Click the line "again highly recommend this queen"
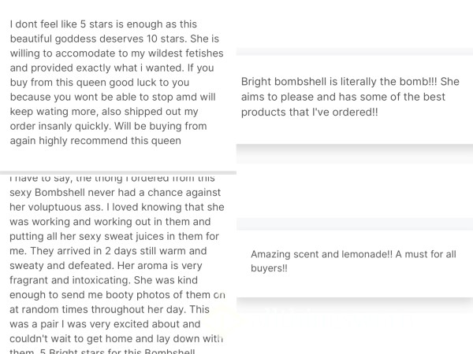The height and width of the screenshot is (354, 473). pyautogui.click(x=95, y=141)
